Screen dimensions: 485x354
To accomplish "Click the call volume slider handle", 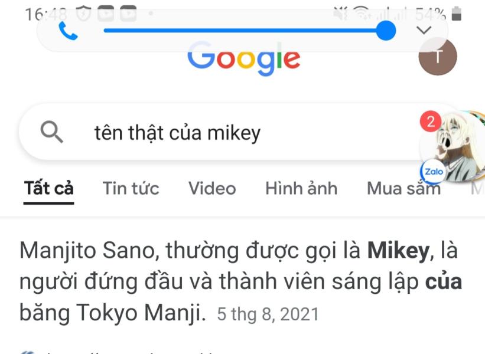I will 386,31.
